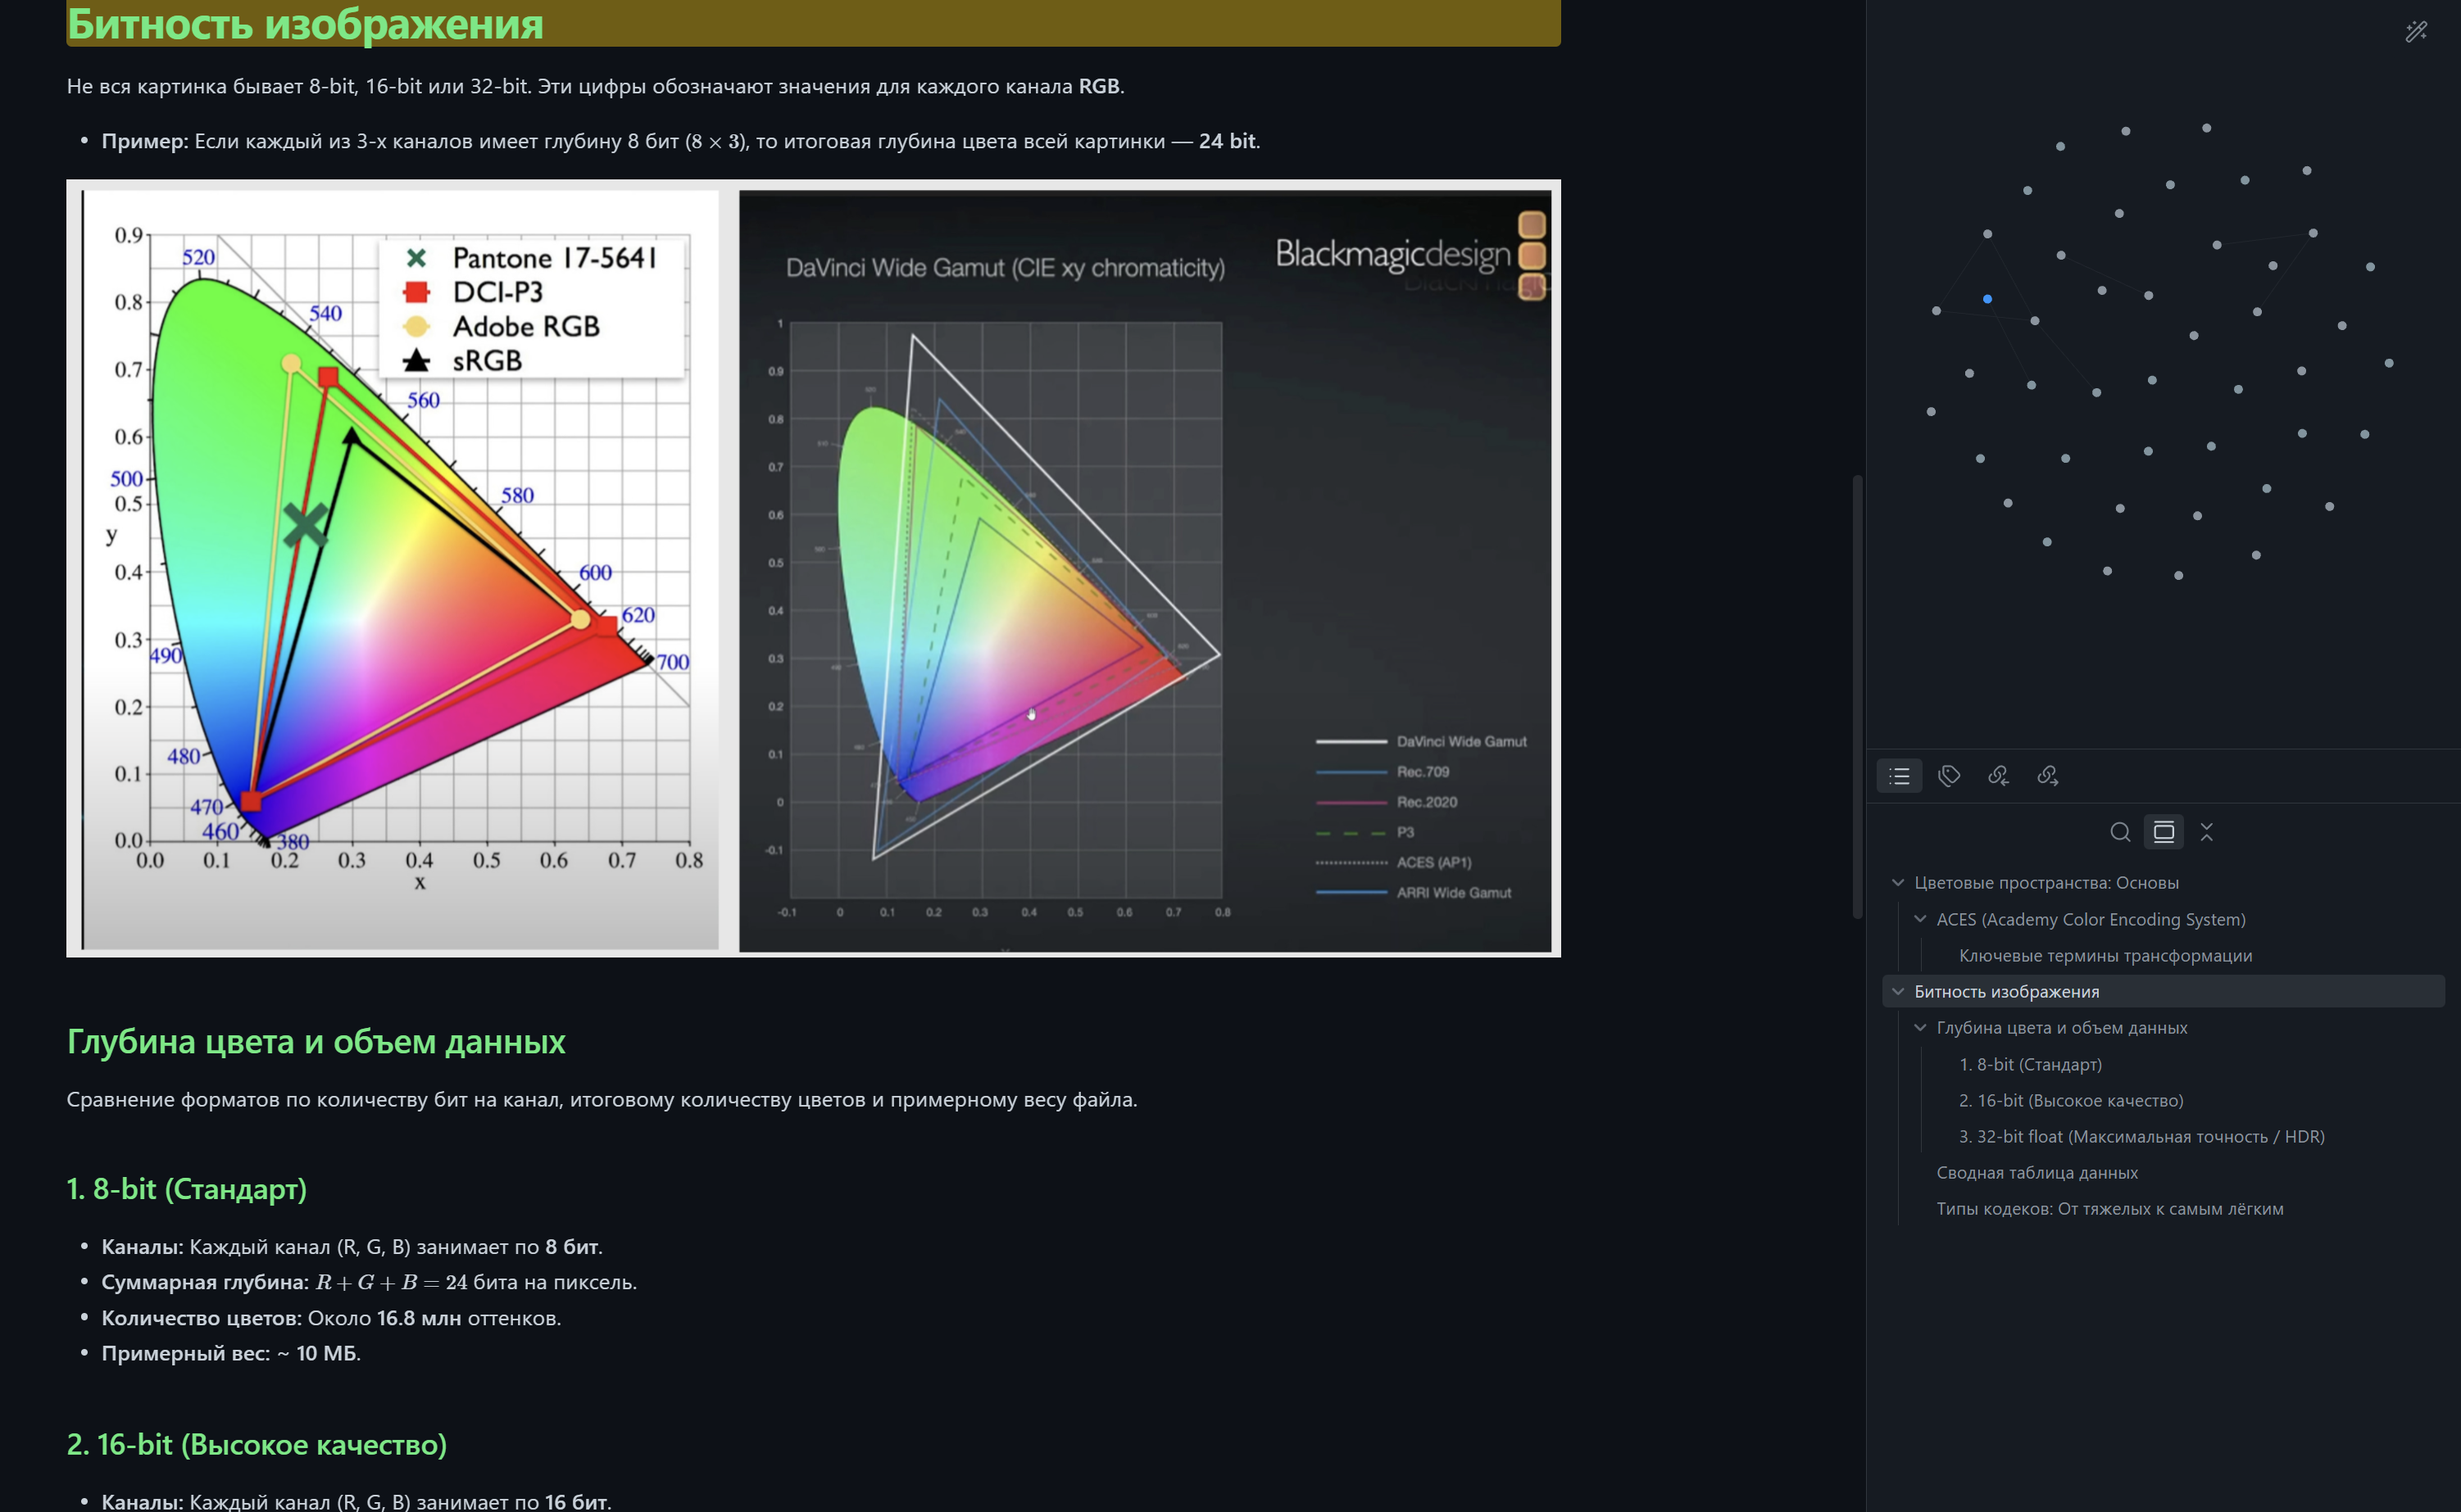Select Цветовые пространства: Основы outline text

pos(2046,883)
